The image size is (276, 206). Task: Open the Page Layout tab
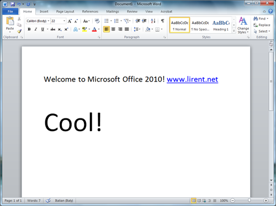[x=65, y=12]
